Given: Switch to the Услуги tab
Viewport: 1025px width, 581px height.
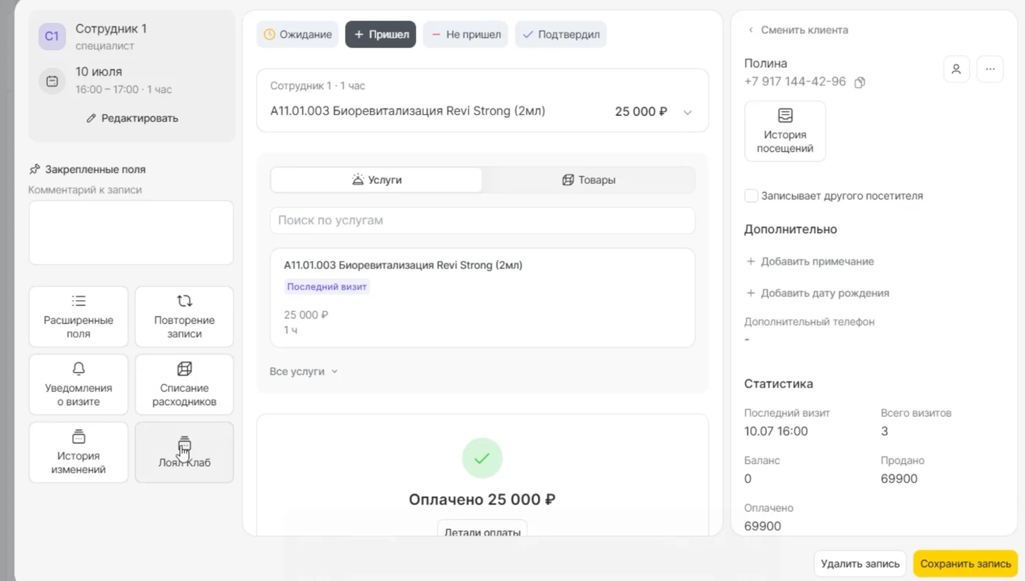Looking at the screenshot, I should click(376, 180).
